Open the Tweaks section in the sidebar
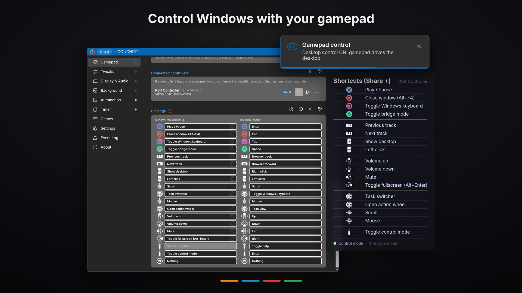Viewport: 522px width, 293px height. coord(114,72)
